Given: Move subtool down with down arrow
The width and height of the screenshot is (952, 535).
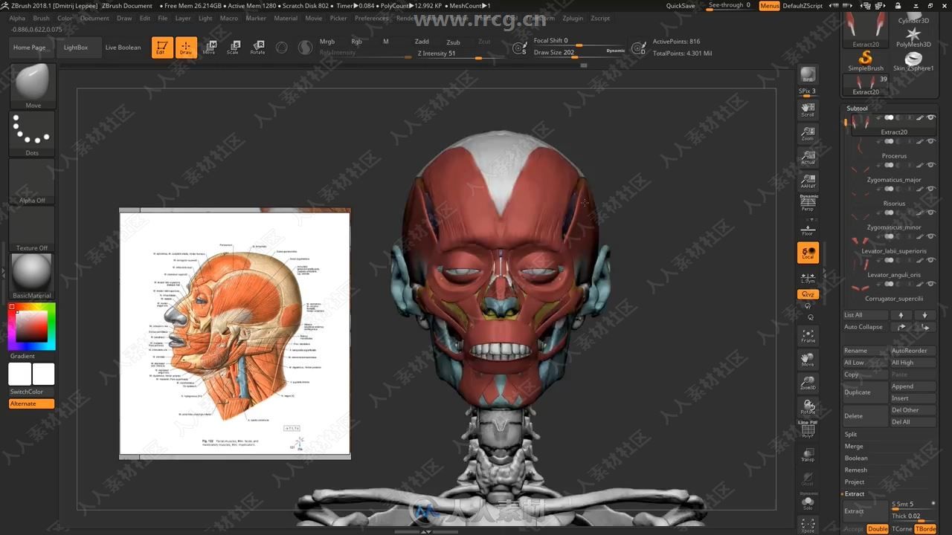Looking at the screenshot, I should pyautogui.click(x=924, y=315).
